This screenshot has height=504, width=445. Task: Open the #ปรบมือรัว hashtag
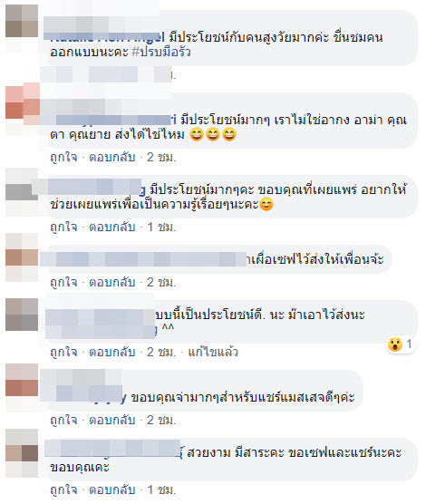tap(161, 52)
